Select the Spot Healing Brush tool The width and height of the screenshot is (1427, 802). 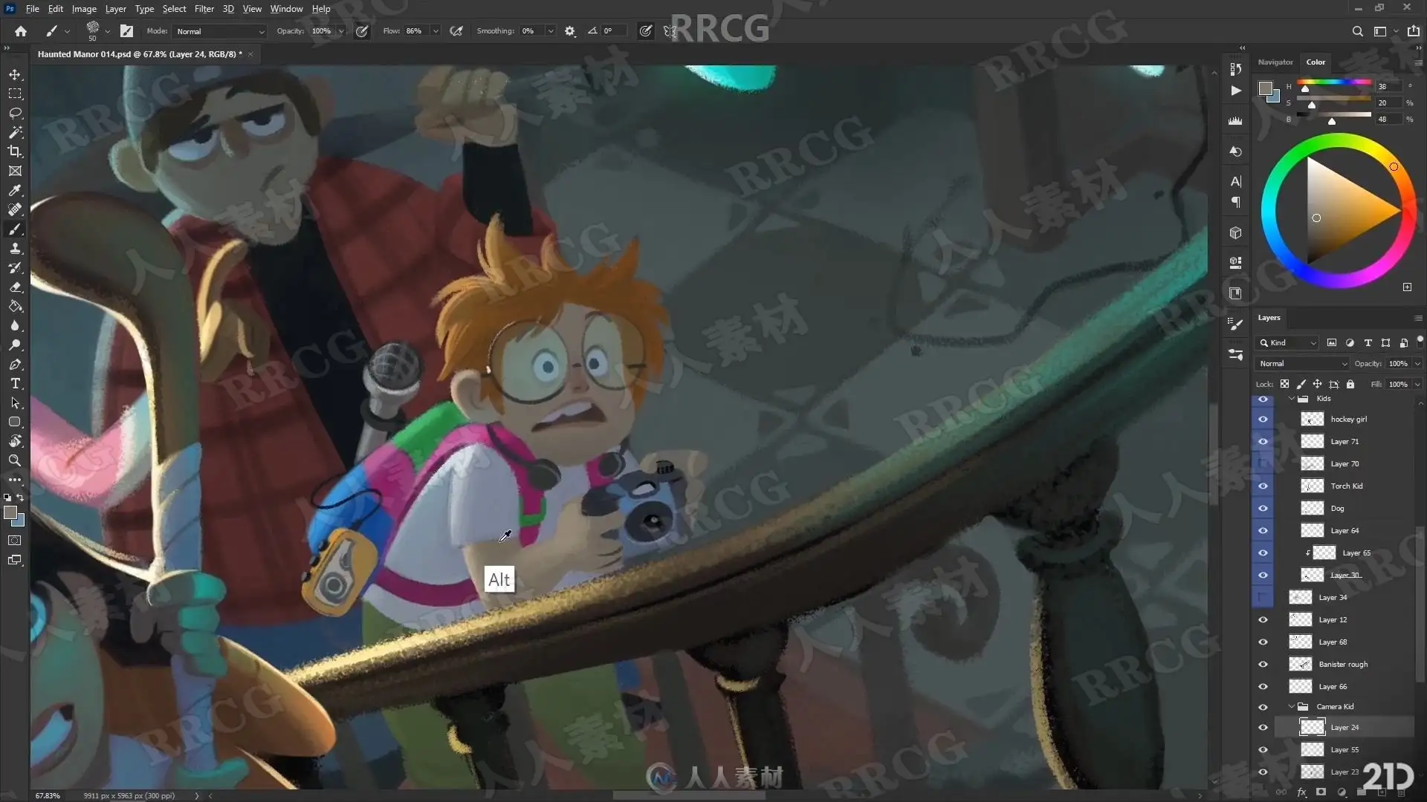15,210
